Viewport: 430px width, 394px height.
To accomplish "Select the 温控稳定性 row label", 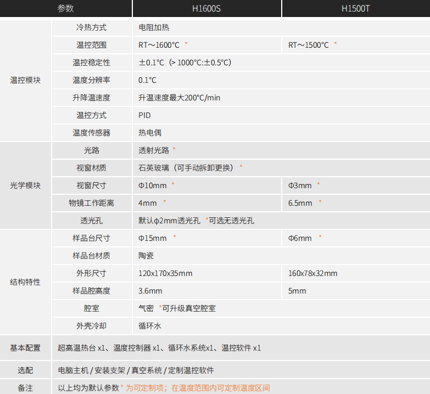I will pyautogui.click(x=91, y=63).
